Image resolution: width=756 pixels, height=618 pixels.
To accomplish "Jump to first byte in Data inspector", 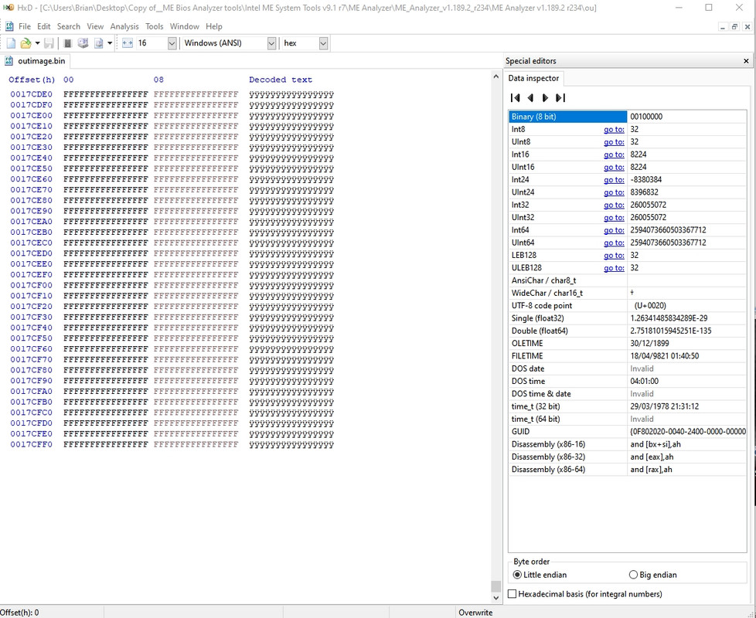I will [516, 98].
